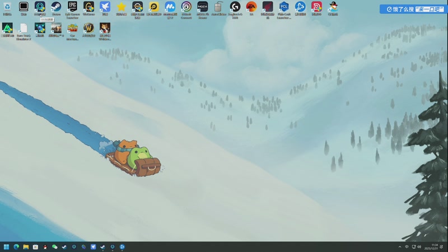Open File Explorer from taskbar
The image size is (448, 252).
26,247
